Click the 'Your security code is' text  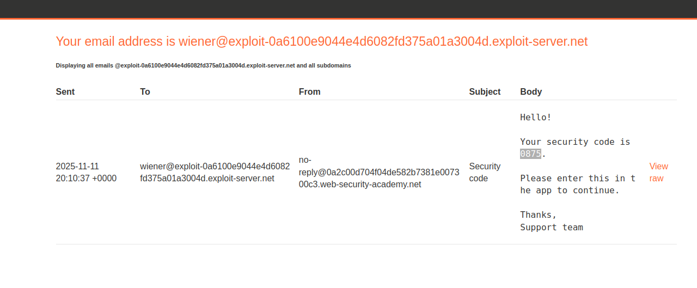pyautogui.click(x=574, y=142)
